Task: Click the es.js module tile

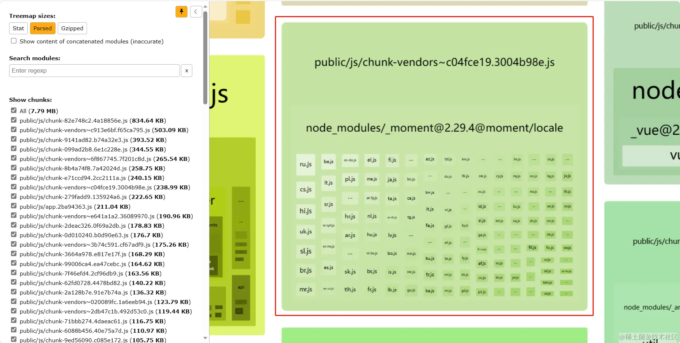Action: (329, 268)
